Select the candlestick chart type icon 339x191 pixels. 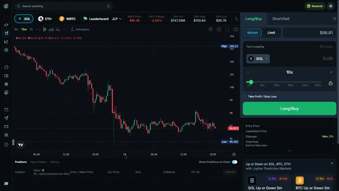44,29
